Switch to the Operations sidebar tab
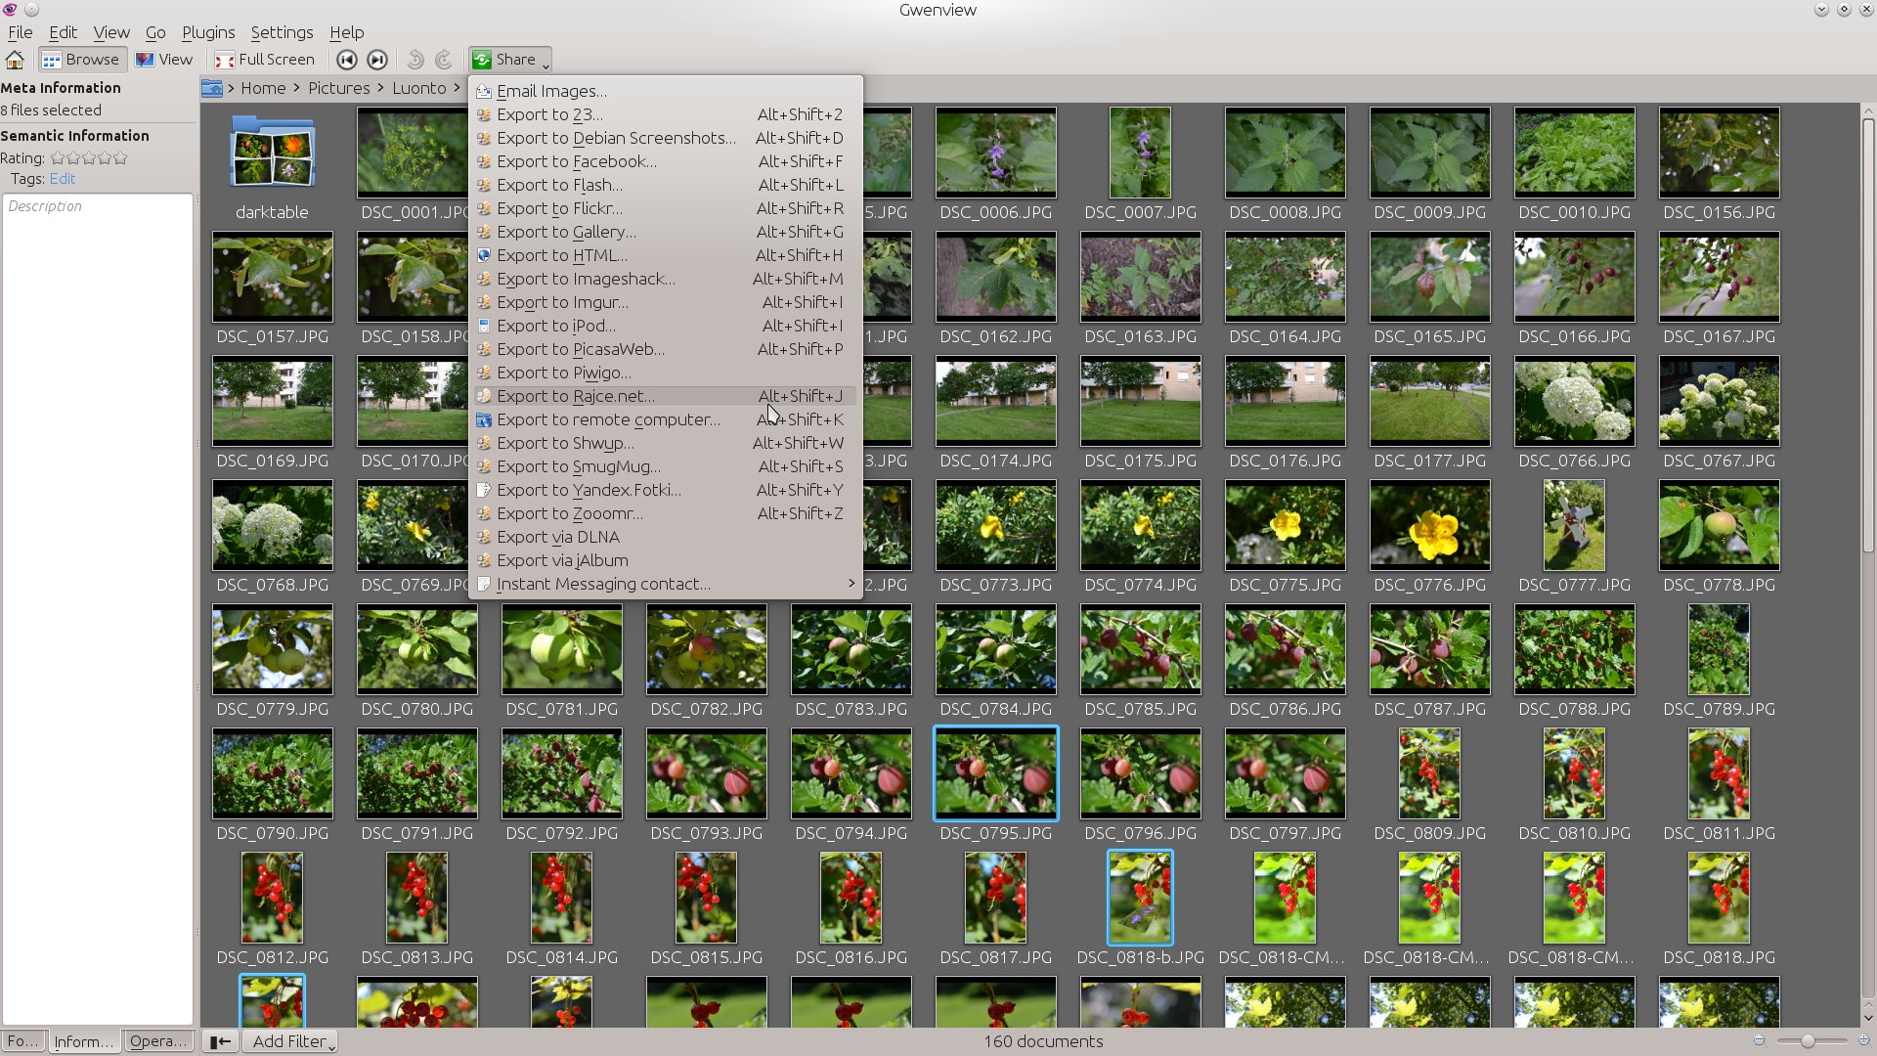Viewport: 1877px width, 1056px height. [x=158, y=1041]
